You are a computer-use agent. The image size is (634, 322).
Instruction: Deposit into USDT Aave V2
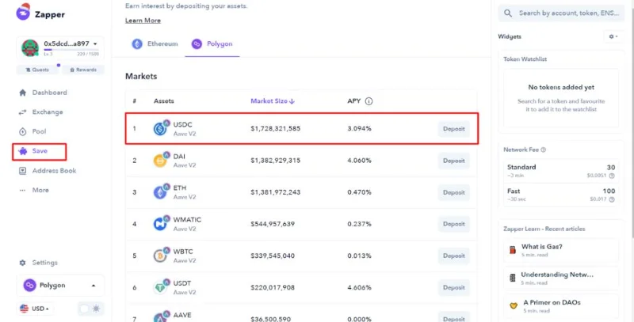(x=453, y=288)
